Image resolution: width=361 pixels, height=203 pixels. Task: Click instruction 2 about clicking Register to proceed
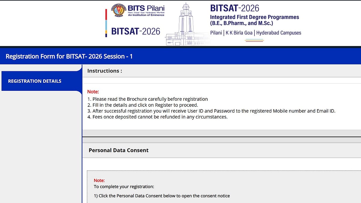click(143, 105)
